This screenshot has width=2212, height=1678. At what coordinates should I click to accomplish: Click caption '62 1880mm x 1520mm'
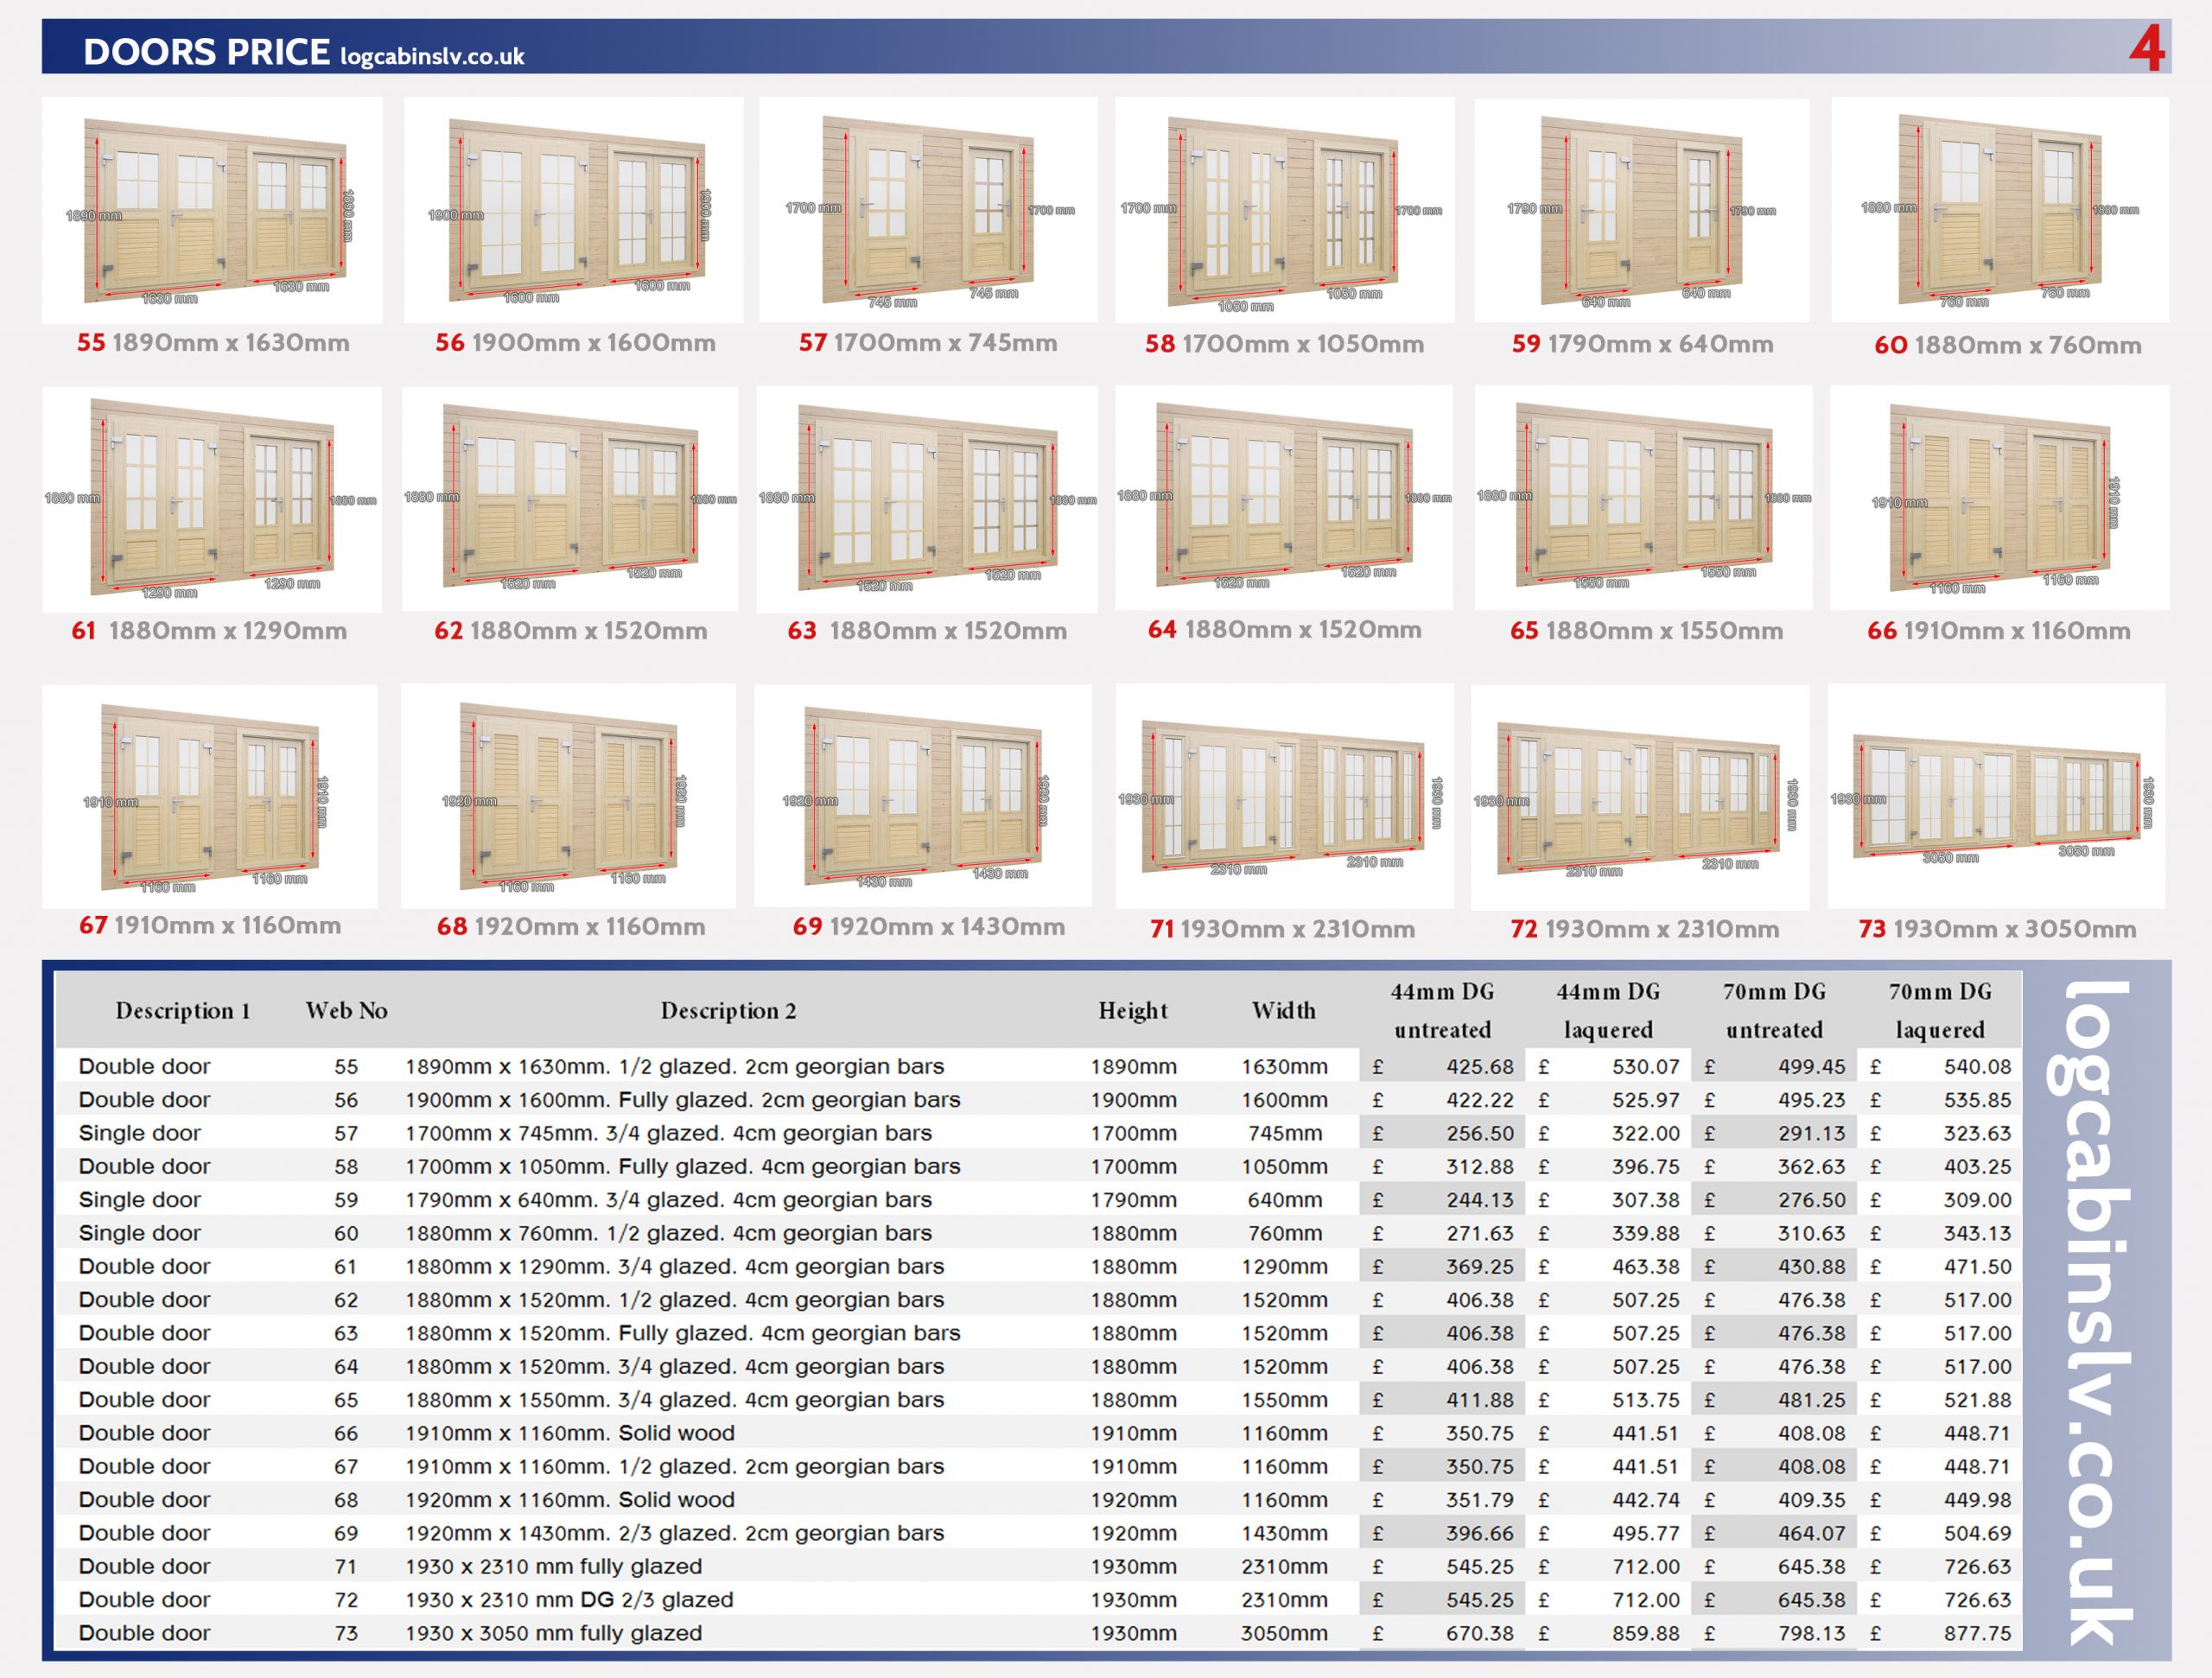570,631
